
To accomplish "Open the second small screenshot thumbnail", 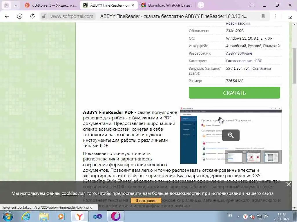I will coord(253,157).
